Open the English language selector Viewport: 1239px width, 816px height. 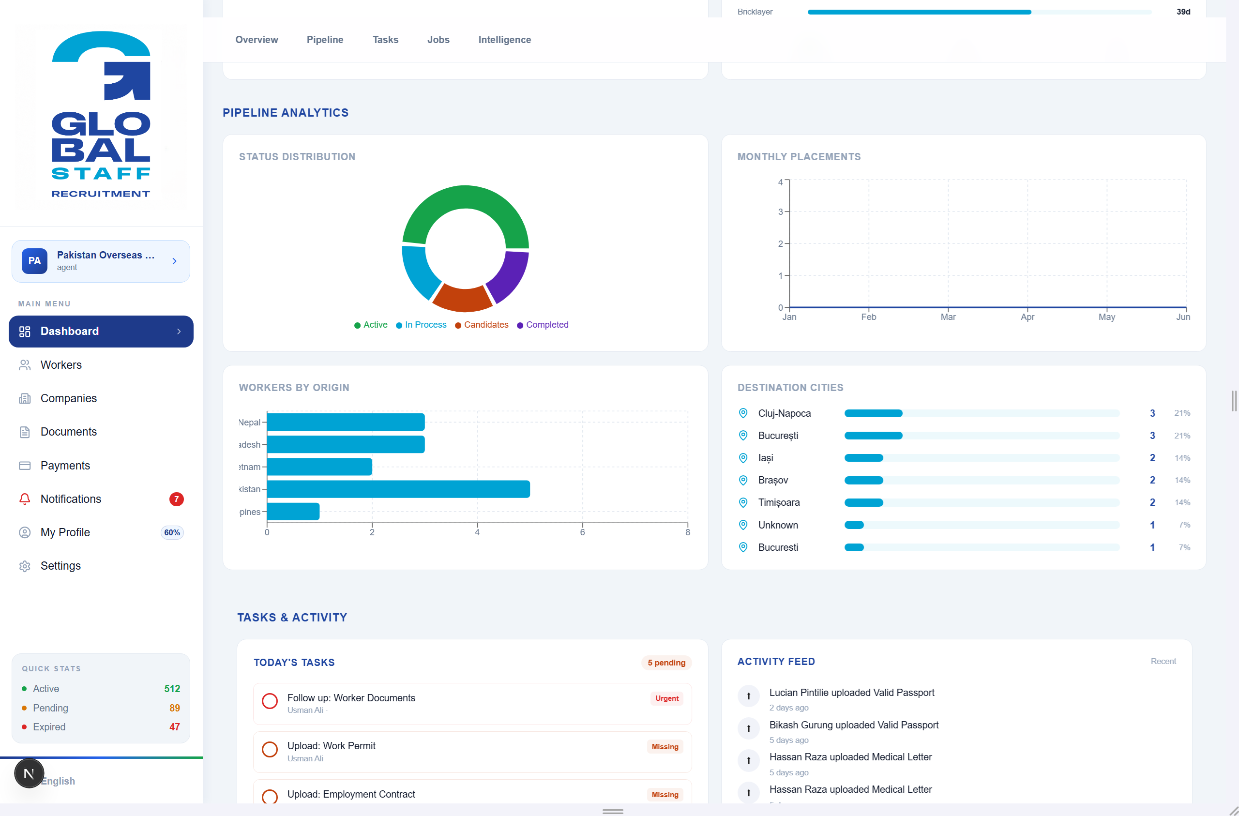(58, 781)
